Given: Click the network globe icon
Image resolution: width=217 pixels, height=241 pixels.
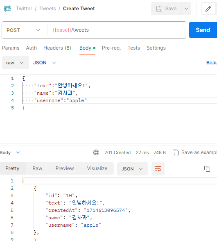Looking at the screenshot, I should (96, 152).
